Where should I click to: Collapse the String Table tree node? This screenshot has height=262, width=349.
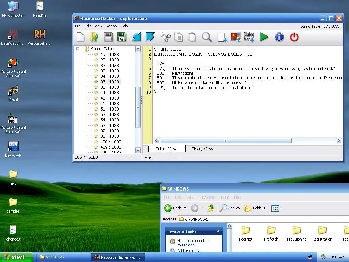pos(78,49)
